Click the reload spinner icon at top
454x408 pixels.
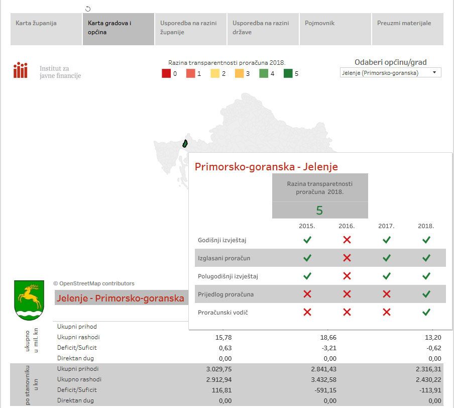pyautogui.click(x=88, y=9)
